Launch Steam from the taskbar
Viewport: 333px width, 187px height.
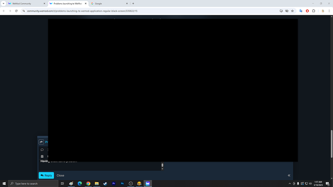[105, 183]
